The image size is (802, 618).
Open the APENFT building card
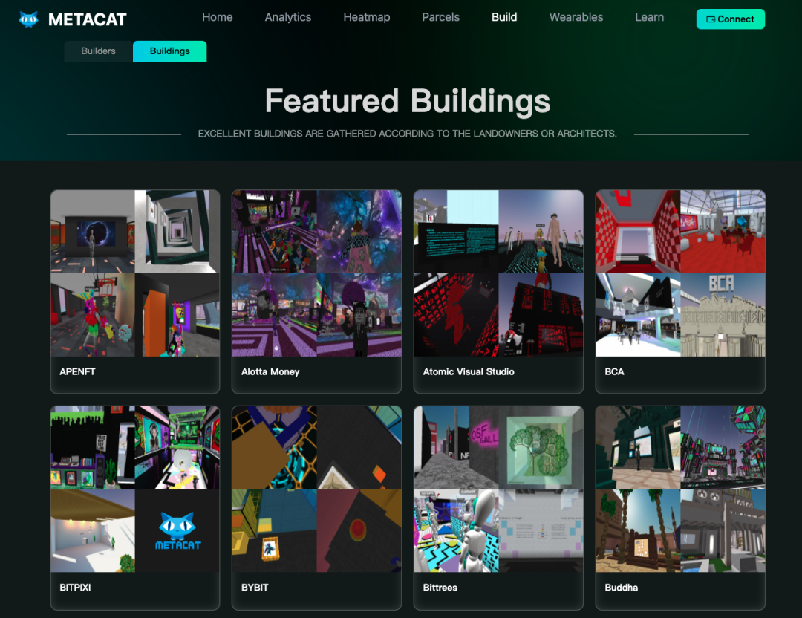click(135, 292)
